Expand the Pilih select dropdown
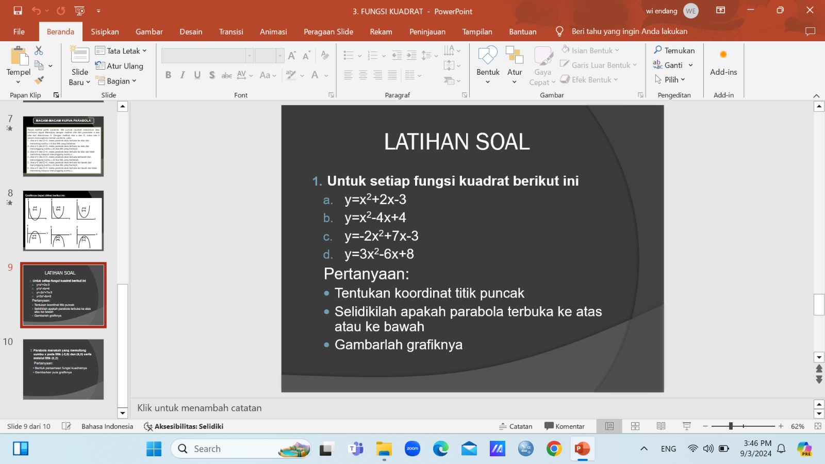Screen dimensions: 825x464 (683, 80)
